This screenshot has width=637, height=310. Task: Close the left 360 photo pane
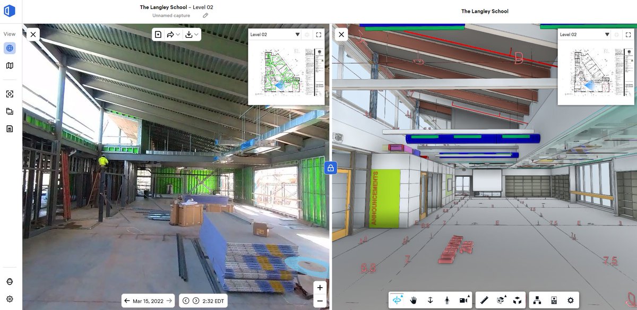pos(33,35)
